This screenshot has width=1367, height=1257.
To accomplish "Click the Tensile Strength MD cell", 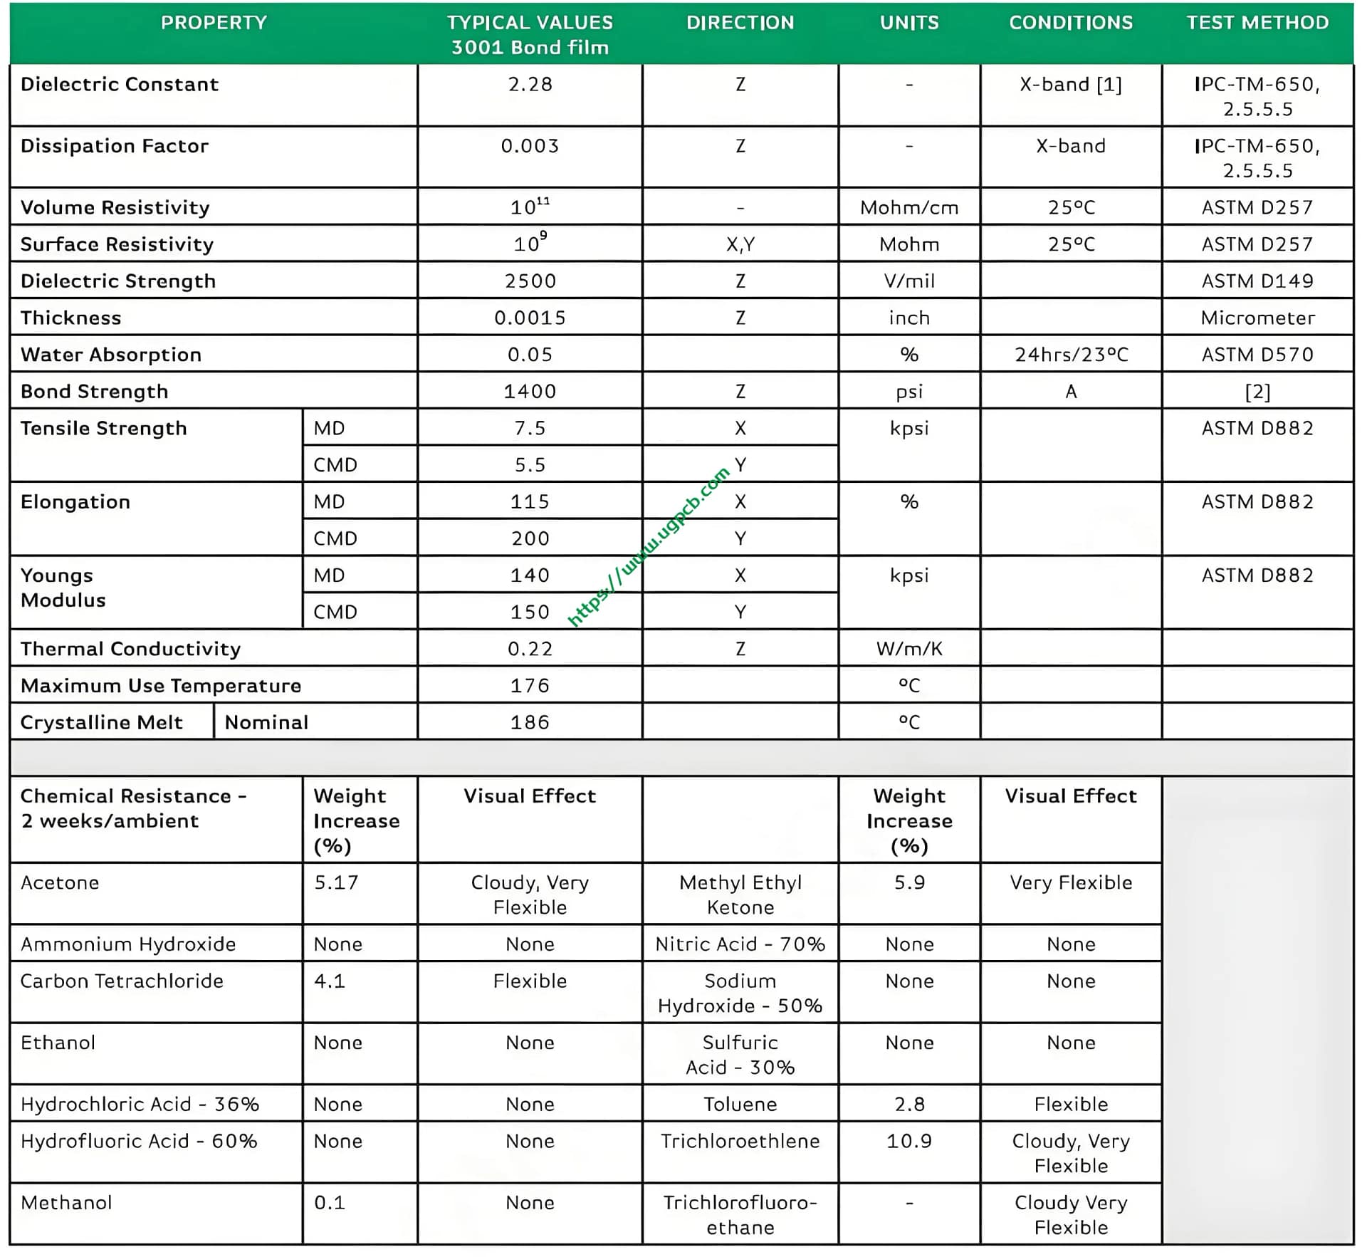I will click(x=330, y=429).
